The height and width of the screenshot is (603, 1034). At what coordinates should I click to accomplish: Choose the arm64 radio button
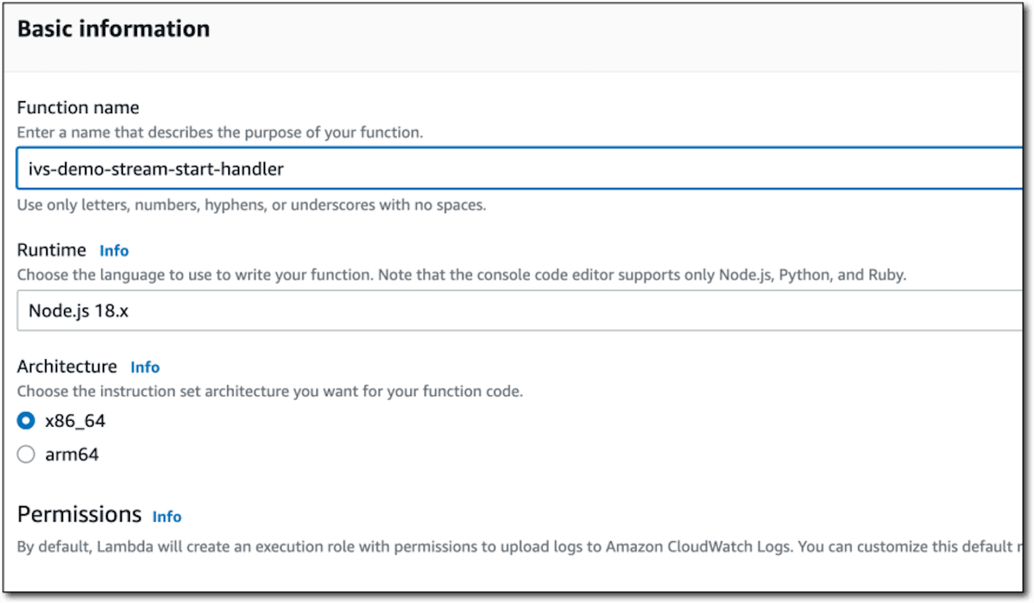click(26, 455)
